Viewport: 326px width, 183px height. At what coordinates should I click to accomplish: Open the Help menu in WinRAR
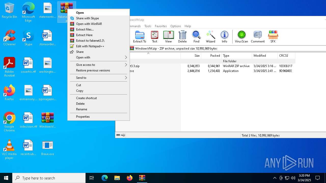pos(188,26)
